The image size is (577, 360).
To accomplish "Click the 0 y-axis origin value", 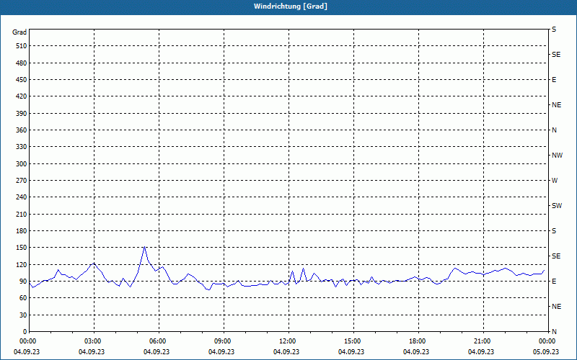I will pyautogui.click(x=25, y=332).
